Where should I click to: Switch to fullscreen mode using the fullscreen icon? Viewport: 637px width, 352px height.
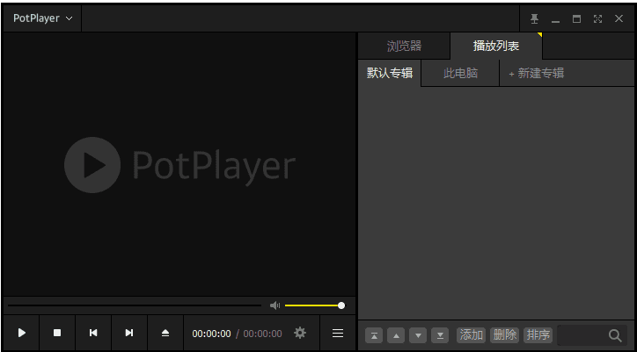click(x=597, y=18)
